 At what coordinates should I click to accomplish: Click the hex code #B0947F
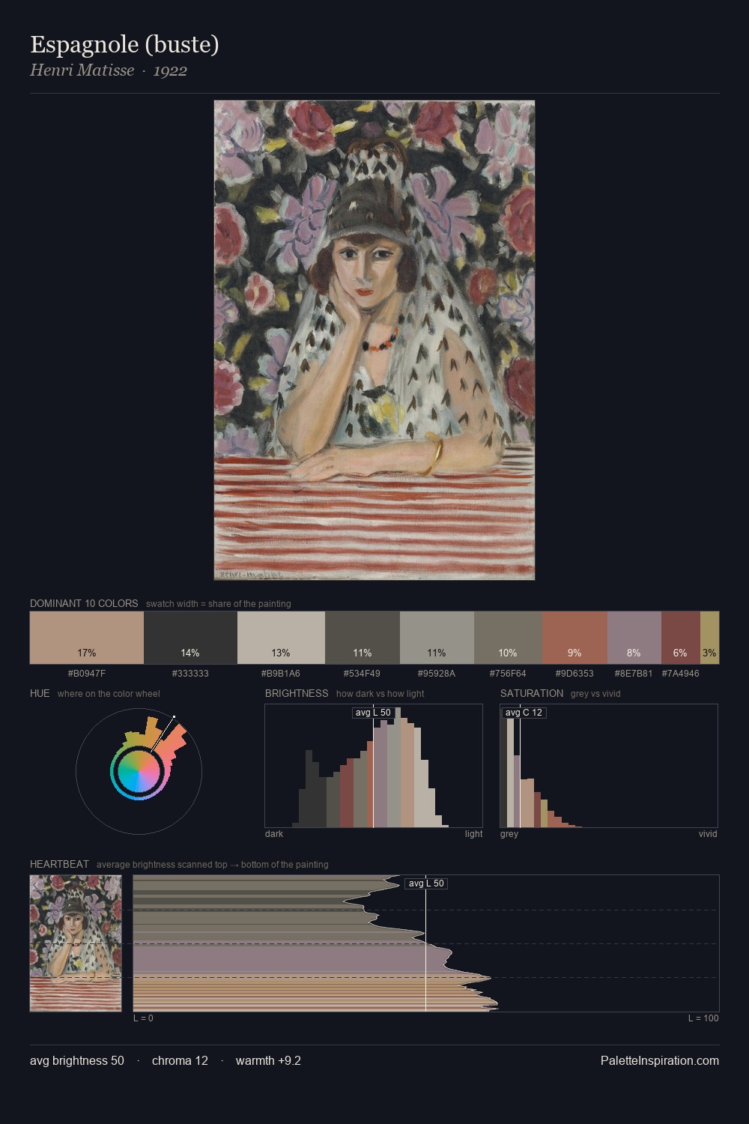[x=87, y=674]
